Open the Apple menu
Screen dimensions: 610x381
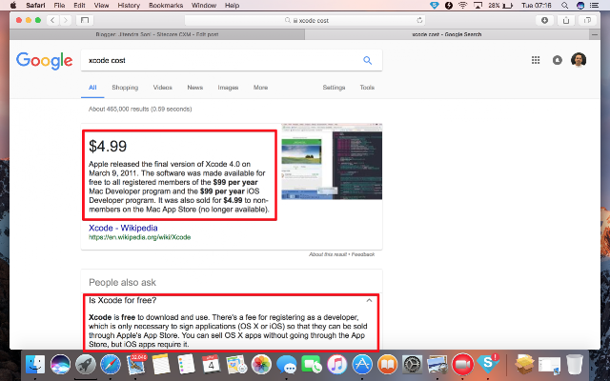13,6
